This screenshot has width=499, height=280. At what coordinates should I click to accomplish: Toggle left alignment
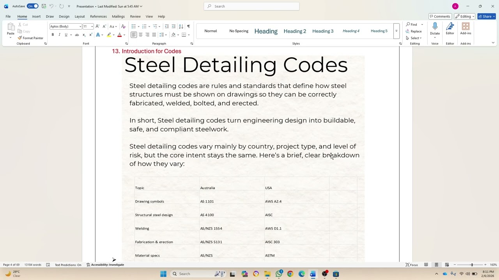tap(134, 35)
